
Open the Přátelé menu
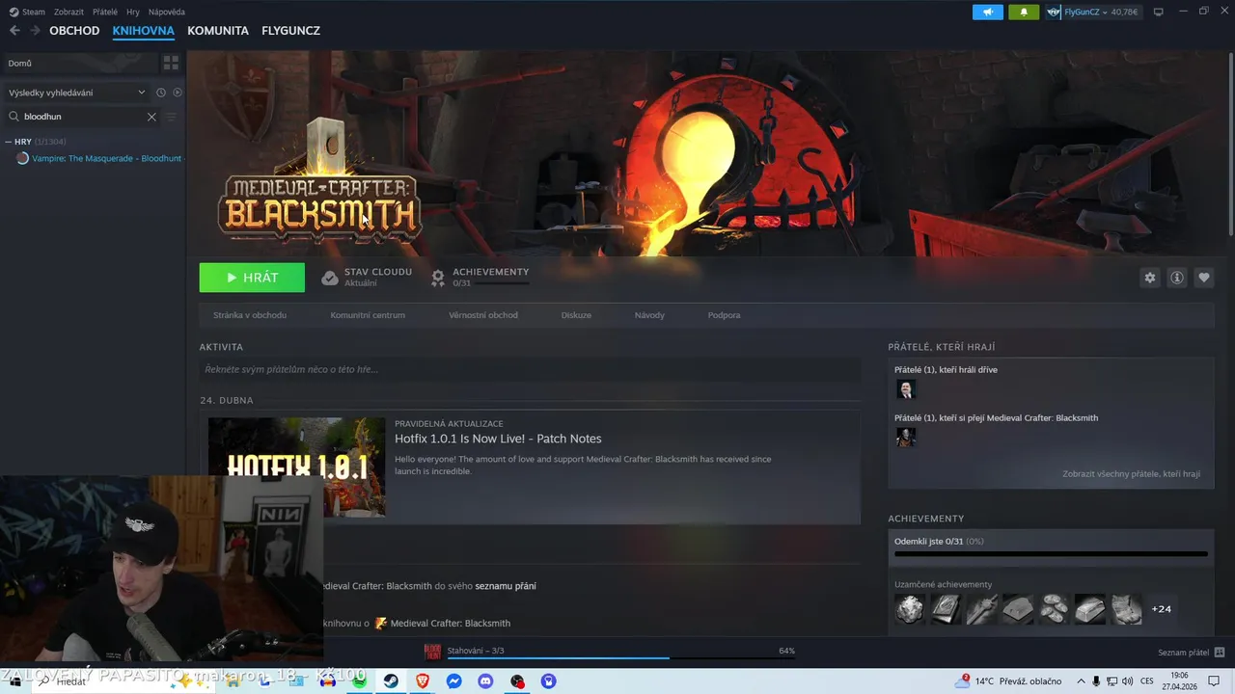click(105, 12)
